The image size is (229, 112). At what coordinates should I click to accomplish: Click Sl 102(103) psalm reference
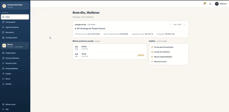(x=123, y=34)
